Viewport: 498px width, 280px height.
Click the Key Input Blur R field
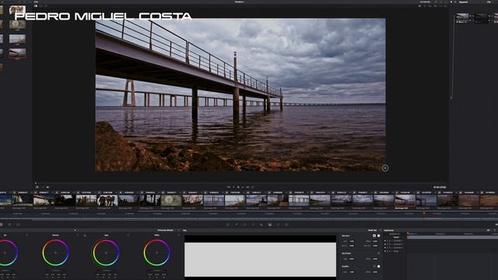click(352, 246)
